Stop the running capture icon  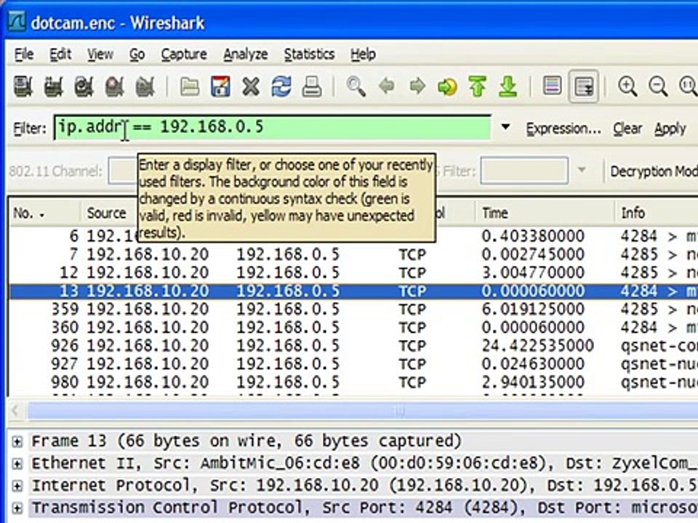click(114, 86)
